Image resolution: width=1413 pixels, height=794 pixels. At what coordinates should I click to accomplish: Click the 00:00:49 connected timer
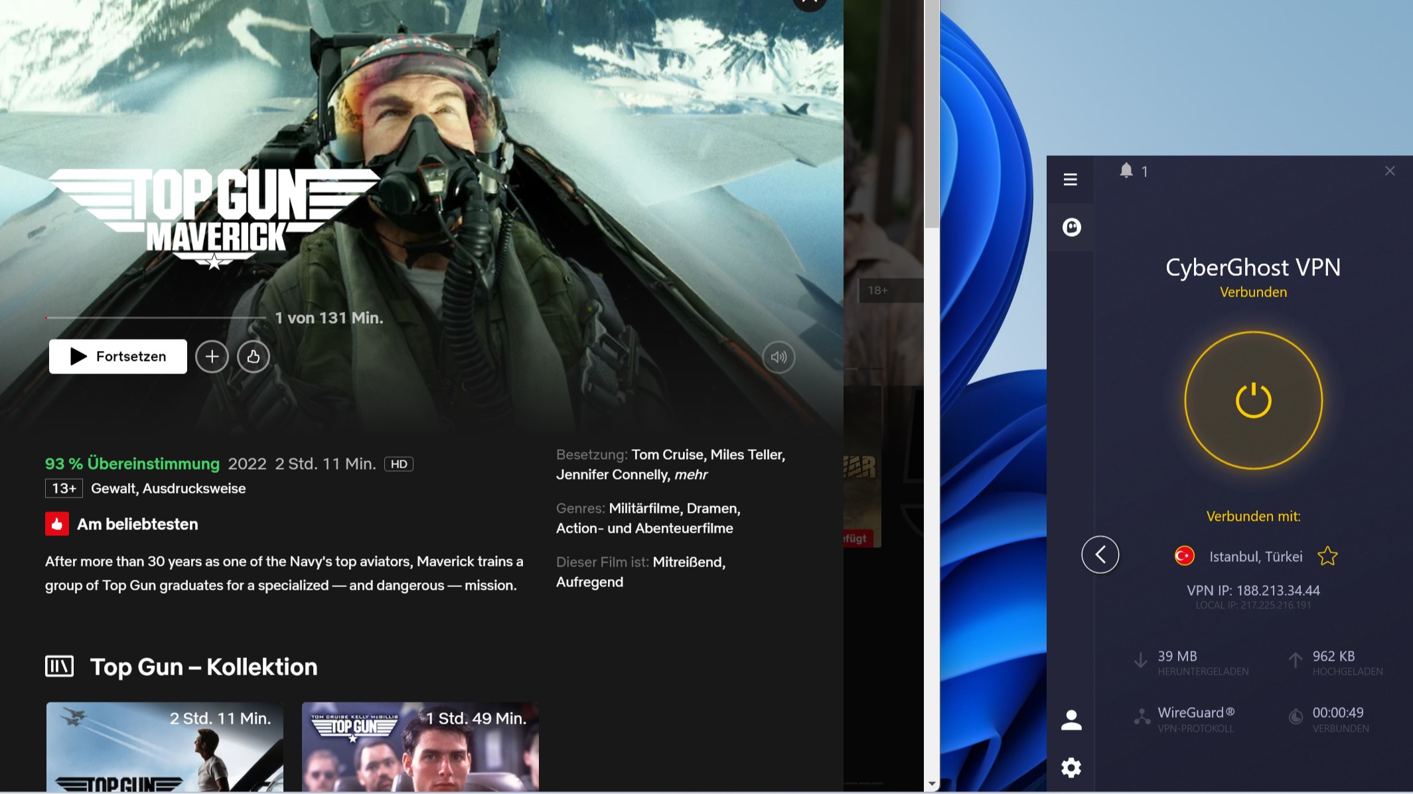point(1338,712)
